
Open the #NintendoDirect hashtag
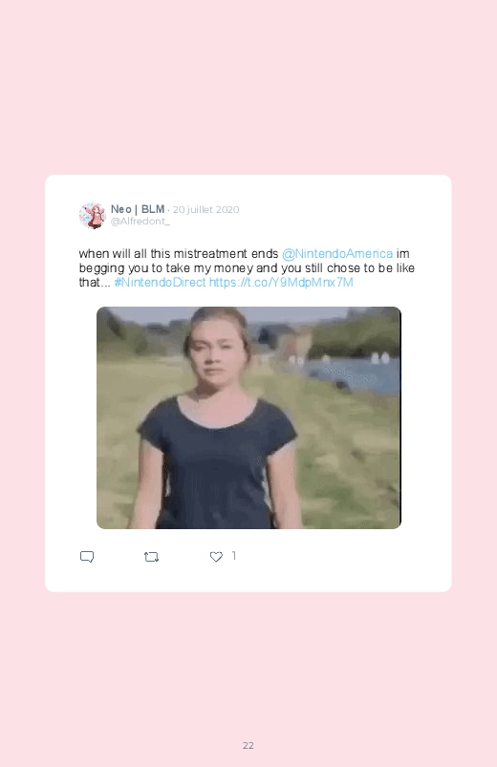161,282
